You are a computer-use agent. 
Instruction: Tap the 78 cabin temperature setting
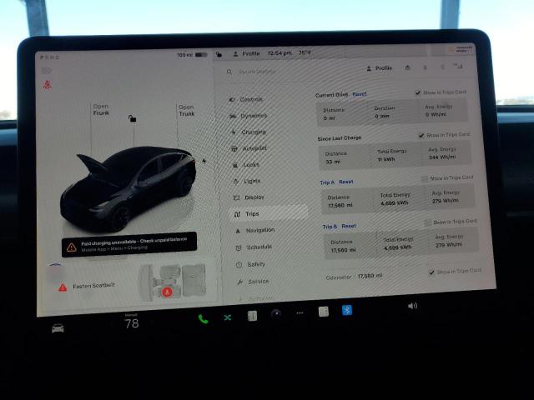click(x=132, y=322)
